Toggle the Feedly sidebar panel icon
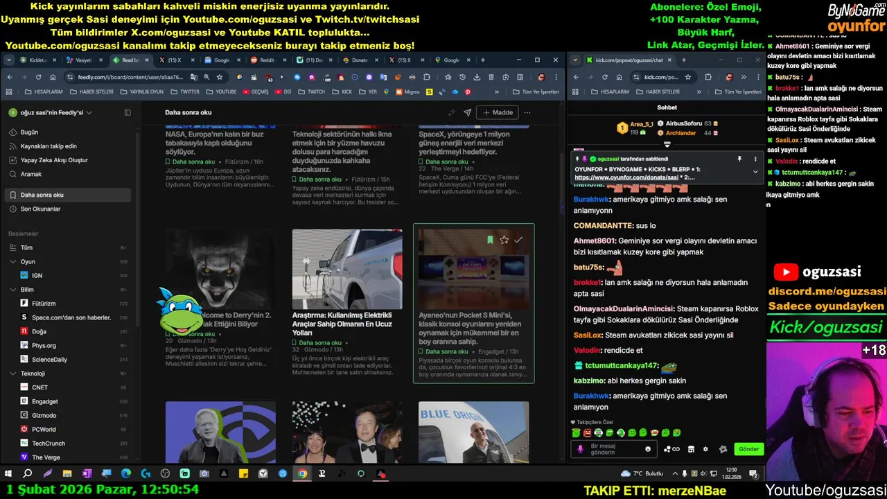Image resolution: width=887 pixels, height=499 pixels. click(128, 112)
